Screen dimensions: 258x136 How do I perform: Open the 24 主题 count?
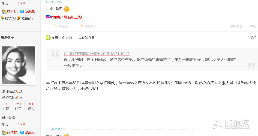[x=5, y=106]
